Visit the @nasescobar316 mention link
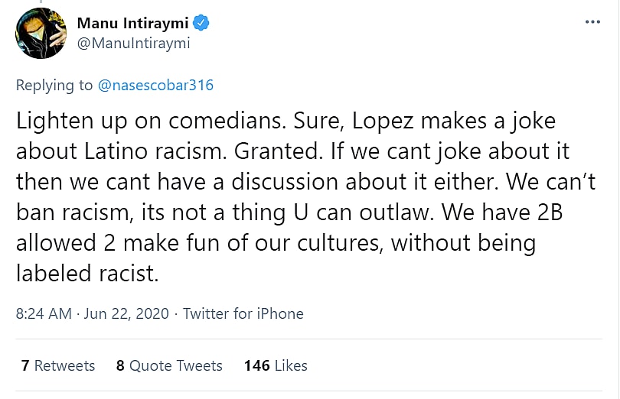The width and height of the screenshot is (620, 399). [x=155, y=86]
